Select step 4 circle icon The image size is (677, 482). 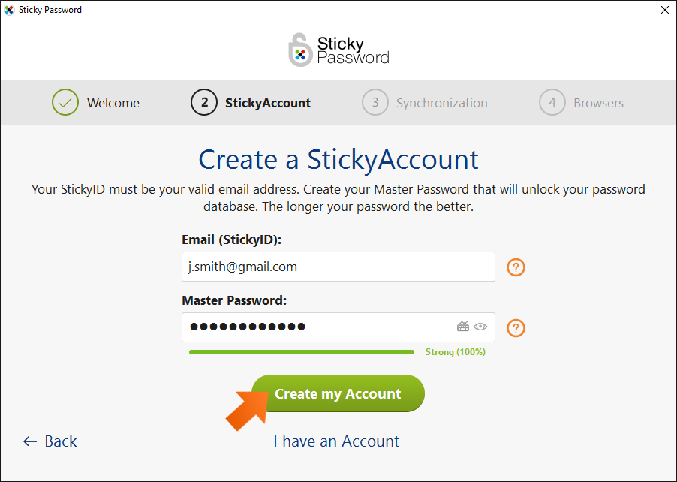[x=552, y=102]
